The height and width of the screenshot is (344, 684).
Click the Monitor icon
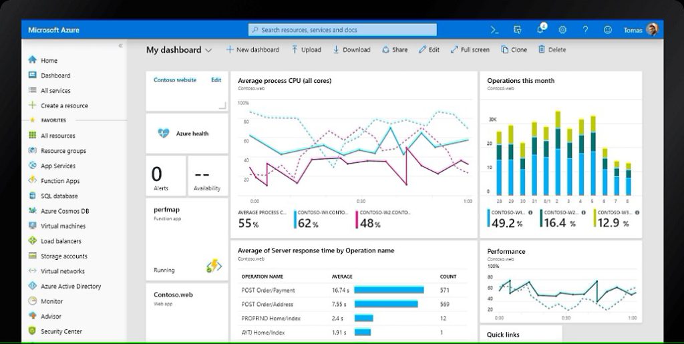coord(32,301)
